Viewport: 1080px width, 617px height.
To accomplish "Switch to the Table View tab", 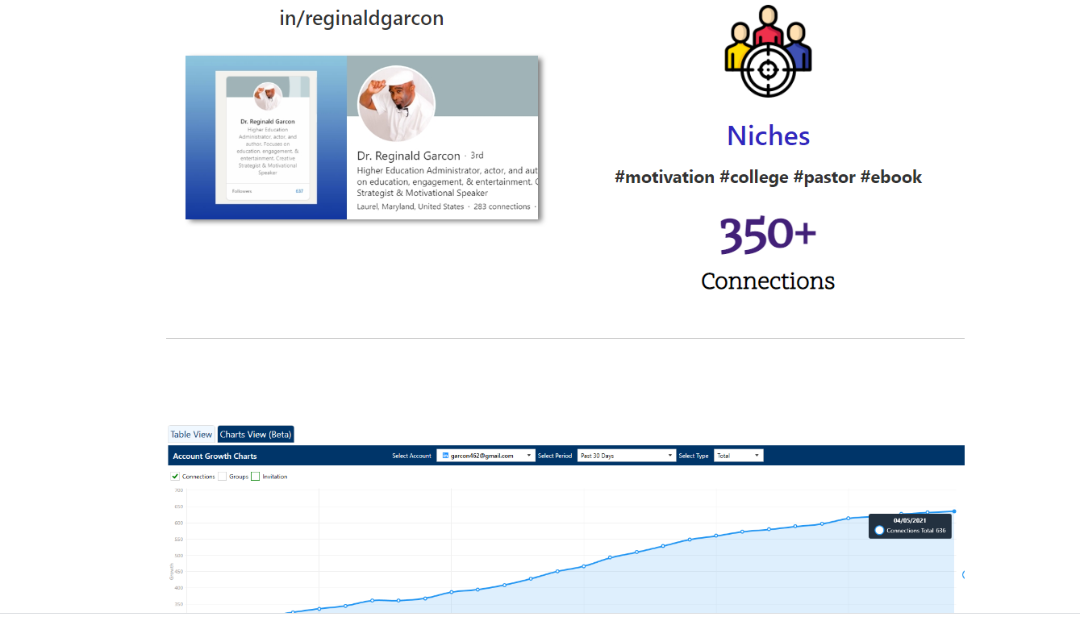I will point(191,434).
